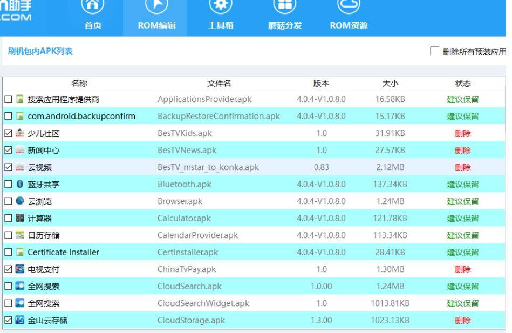Check the 搜索应用程序提供商 checkbox
This screenshot has width=512, height=333.
(8, 100)
